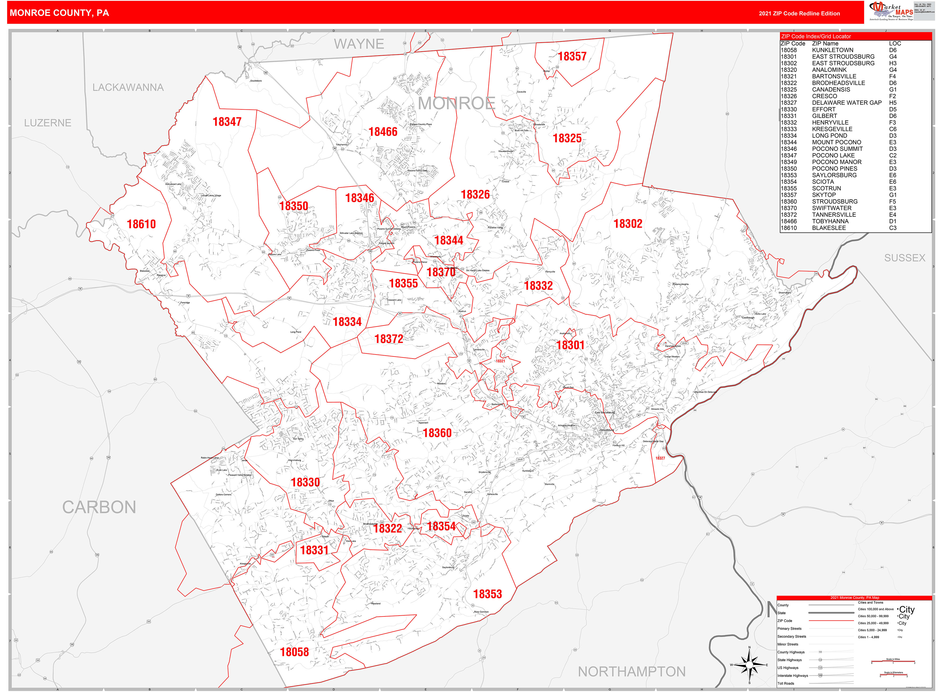
Task: Click the large 'City' sample for 100,000 and above
Action: 907,609
